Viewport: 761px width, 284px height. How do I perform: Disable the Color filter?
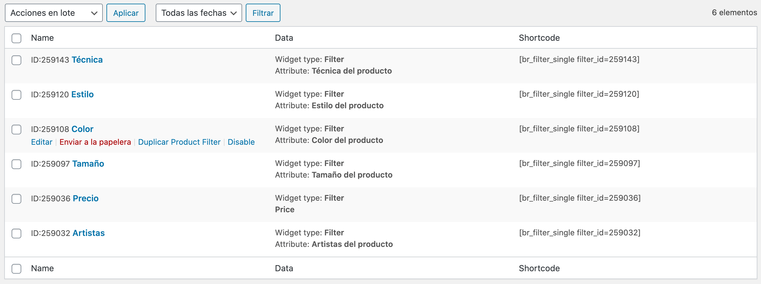coord(241,142)
